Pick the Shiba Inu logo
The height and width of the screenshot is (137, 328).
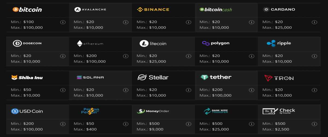point(27,78)
